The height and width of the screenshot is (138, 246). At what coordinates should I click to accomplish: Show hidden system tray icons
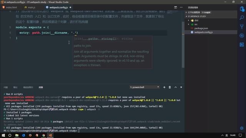point(222,135)
